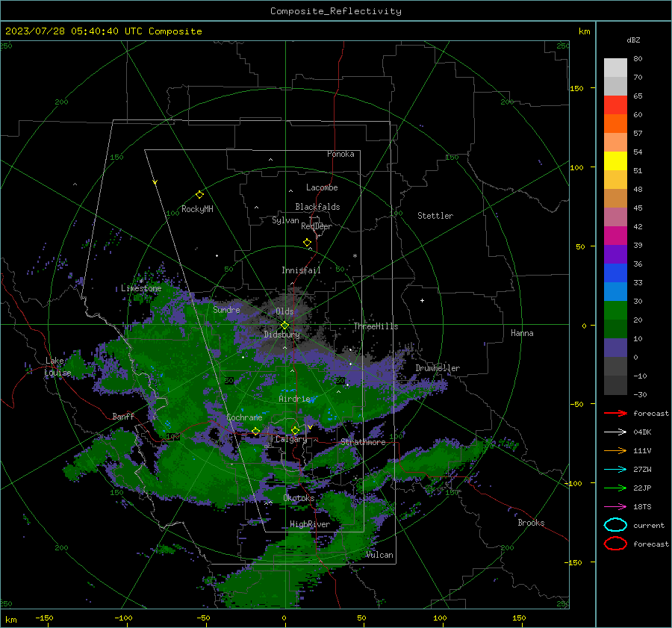Viewport: 672px width, 628px height.
Task: Click the Drumheller city label
Action: [438, 368]
